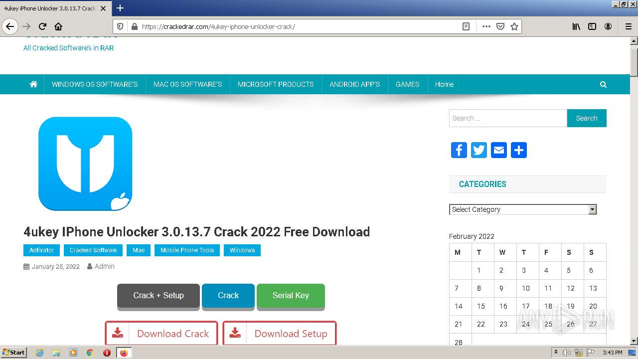Open MAC OS SOFTWARE'S menu

tap(187, 84)
